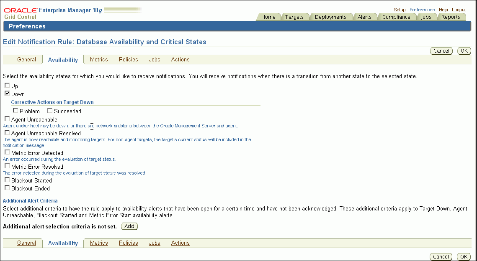Add additional alert selection criteria
The width and height of the screenshot is (477, 261).
pos(129,226)
